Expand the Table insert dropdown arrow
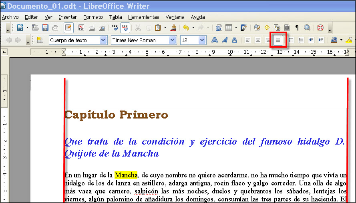Image resolution: width=356 pixels, height=203 pixels. pyautogui.click(x=236, y=28)
